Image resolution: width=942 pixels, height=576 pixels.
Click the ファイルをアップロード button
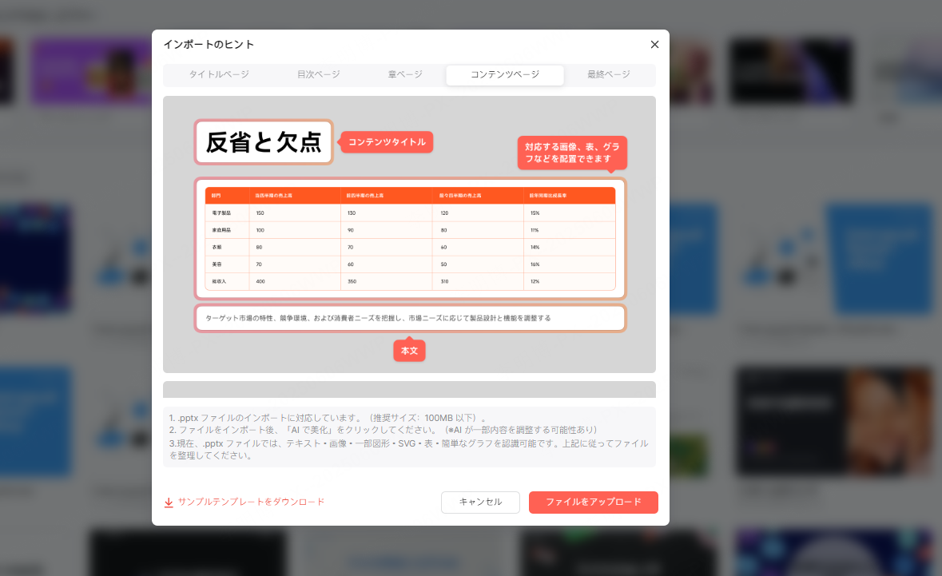coord(593,503)
